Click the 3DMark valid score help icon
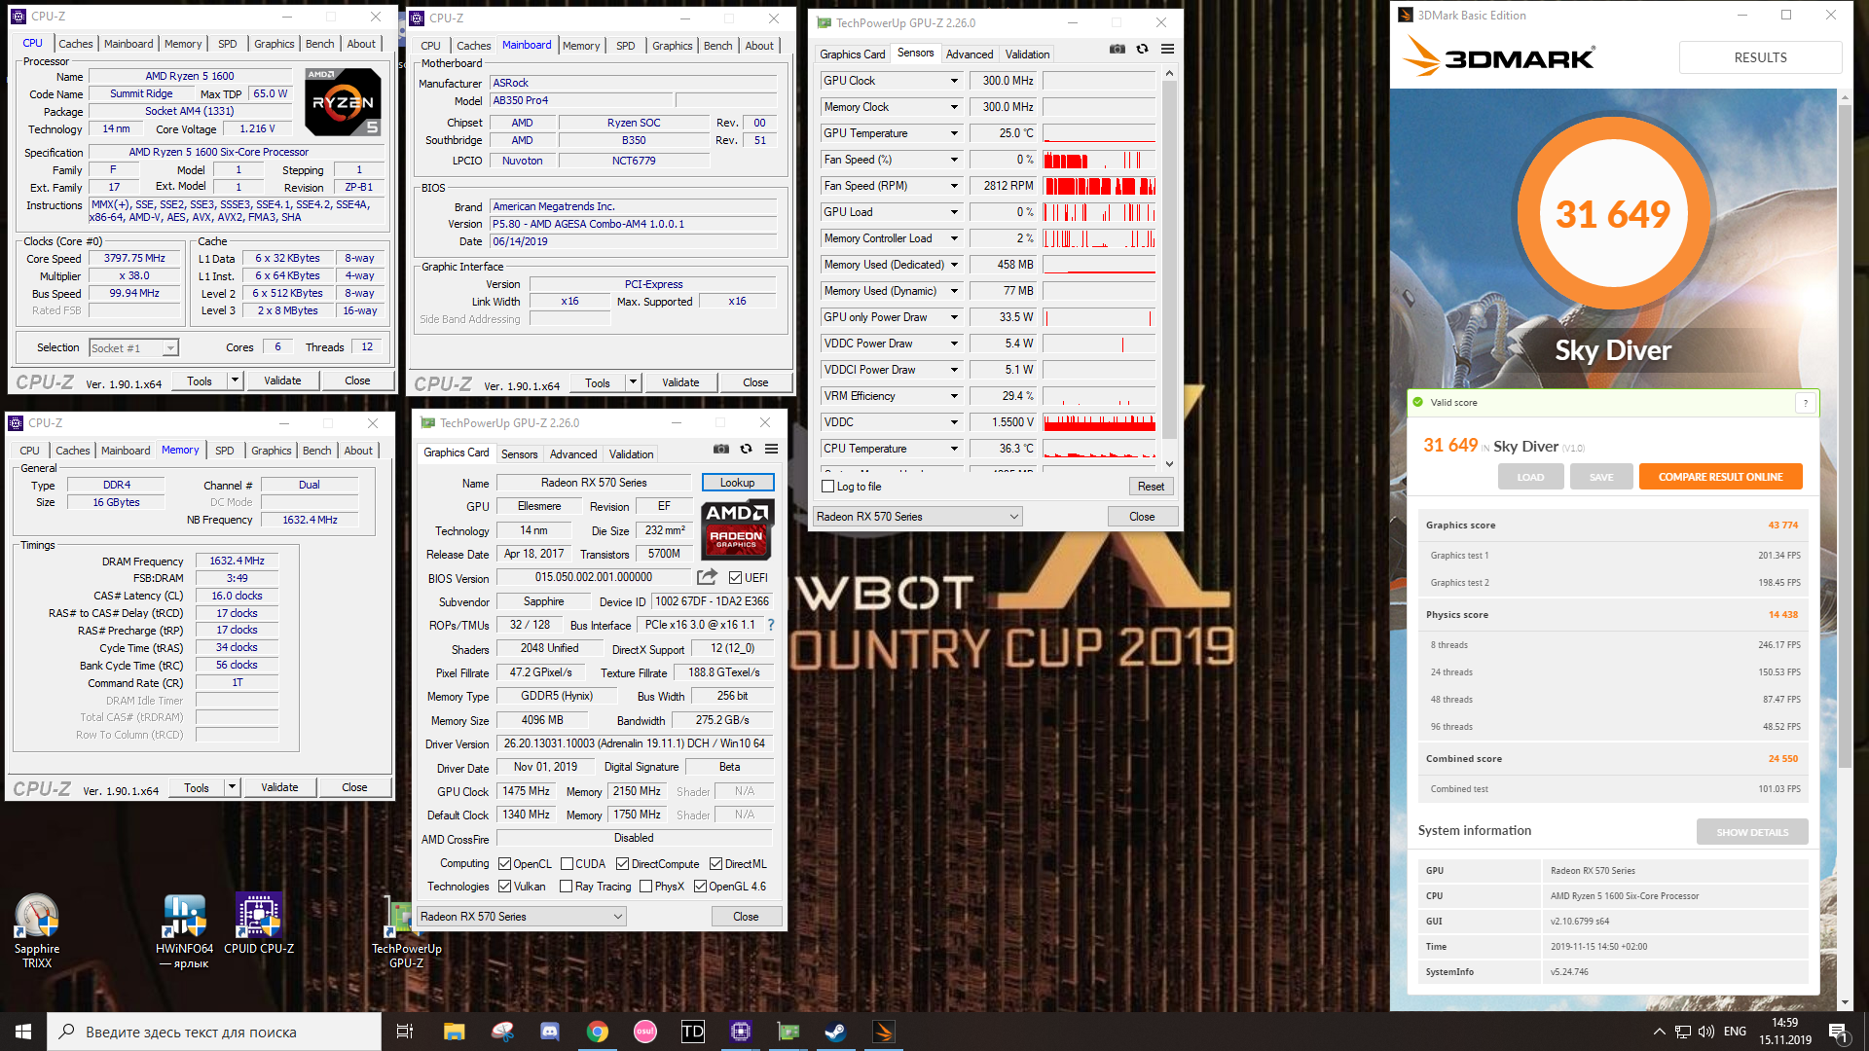1869x1051 pixels. [1806, 403]
